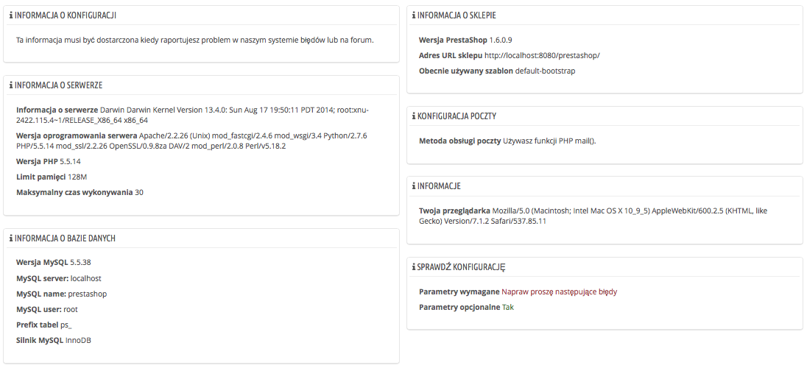The height and width of the screenshot is (368, 807).
Task: Click the memory limit value 128M
Action: pos(77,177)
